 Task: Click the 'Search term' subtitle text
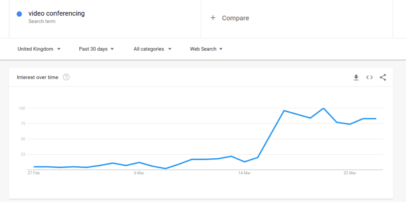click(x=42, y=21)
